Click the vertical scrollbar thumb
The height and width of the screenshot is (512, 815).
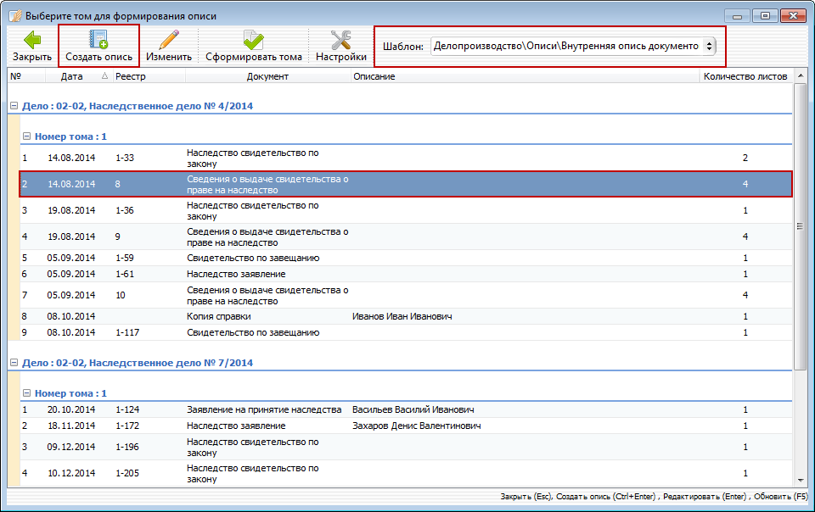[800, 226]
